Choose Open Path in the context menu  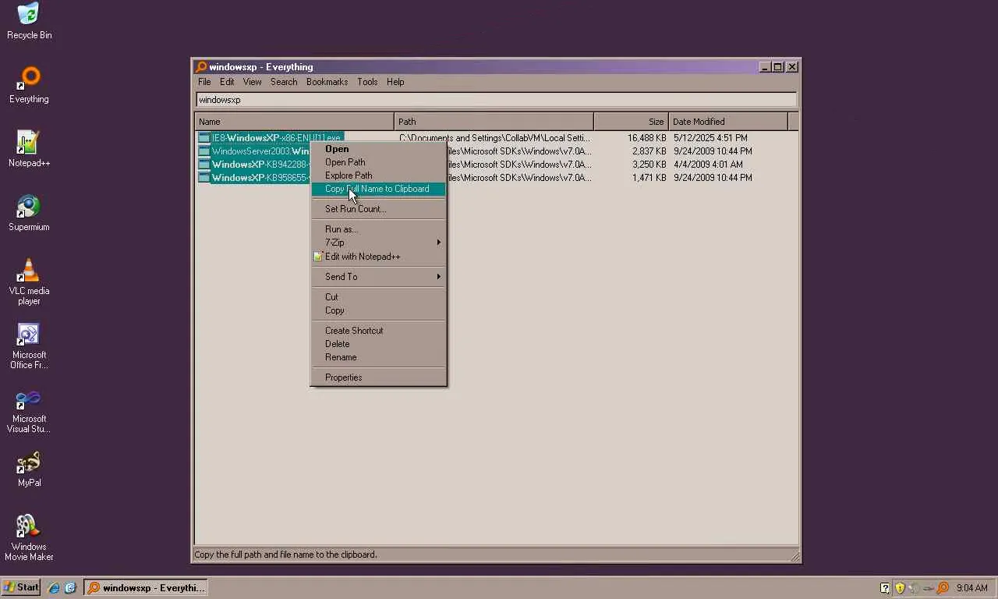coord(378,162)
